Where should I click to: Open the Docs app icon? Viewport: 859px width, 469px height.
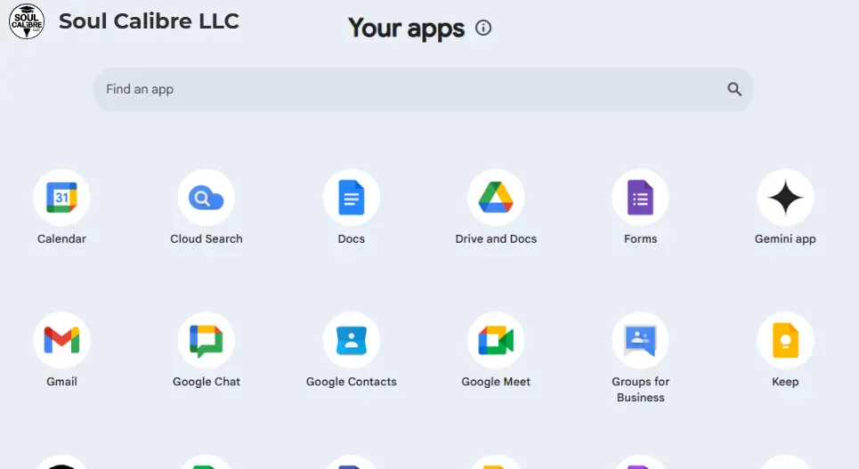tap(351, 198)
